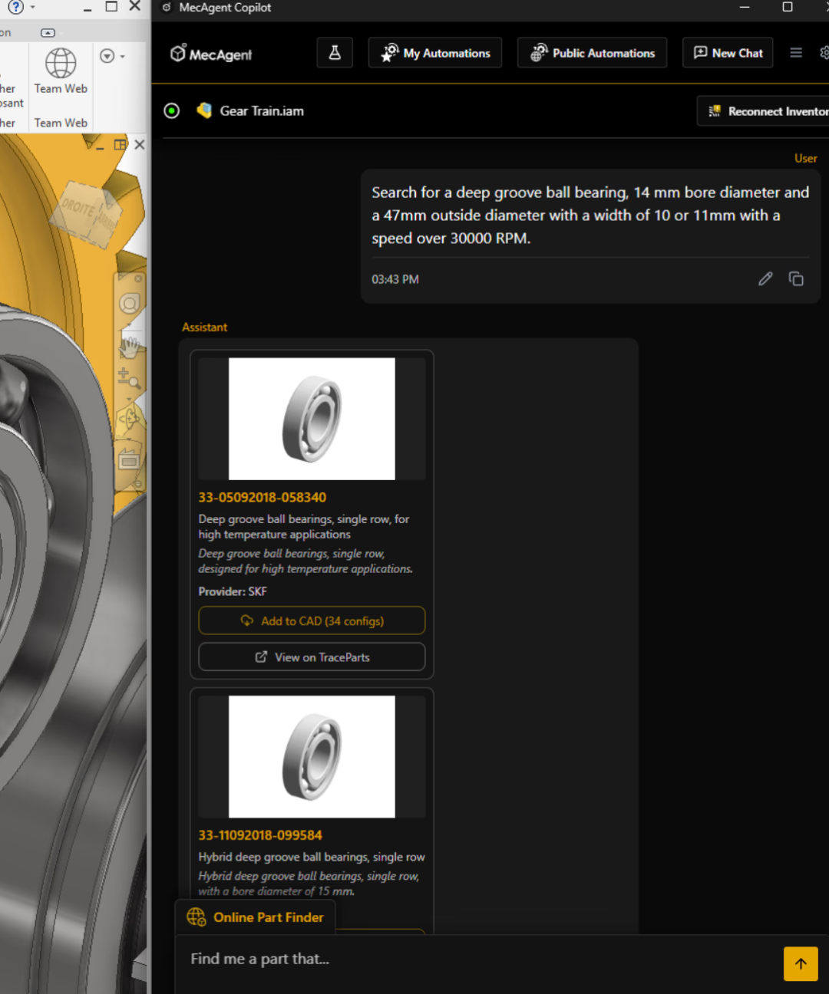Close the Inventor document view
This screenshot has height=994, width=829.
[x=140, y=144]
